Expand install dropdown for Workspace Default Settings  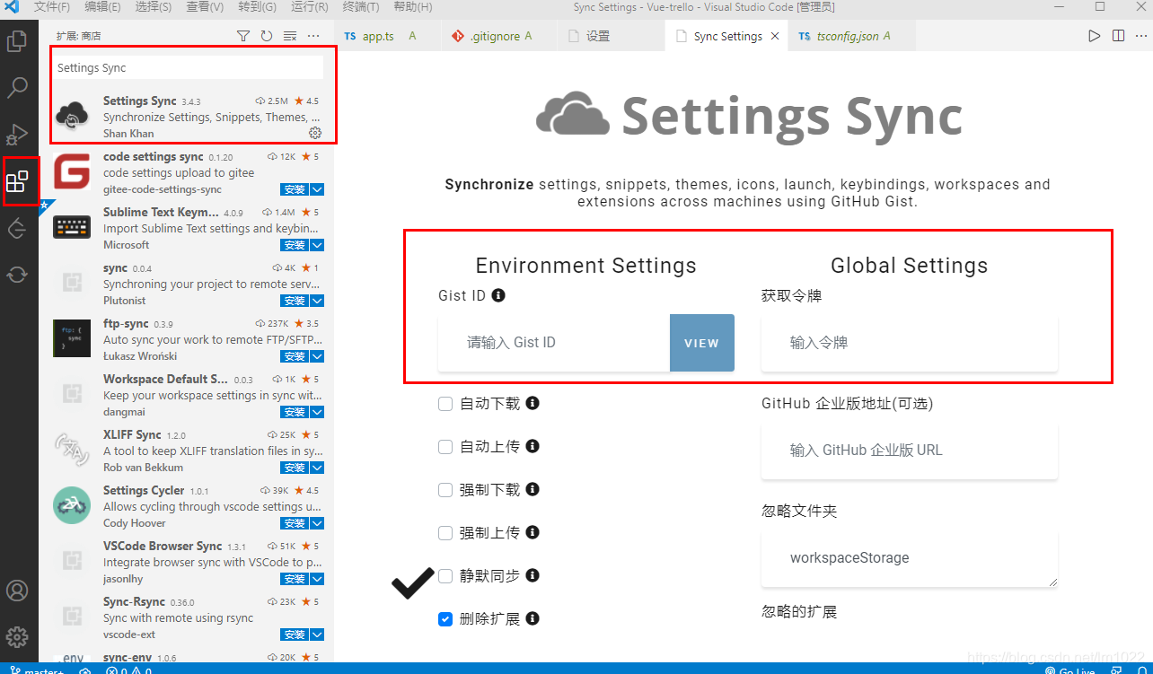click(317, 412)
